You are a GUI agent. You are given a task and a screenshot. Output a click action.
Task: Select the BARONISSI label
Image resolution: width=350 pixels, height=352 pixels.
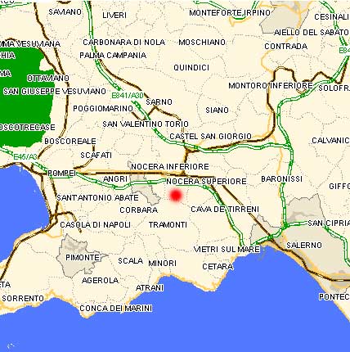click(x=282, y=179)
